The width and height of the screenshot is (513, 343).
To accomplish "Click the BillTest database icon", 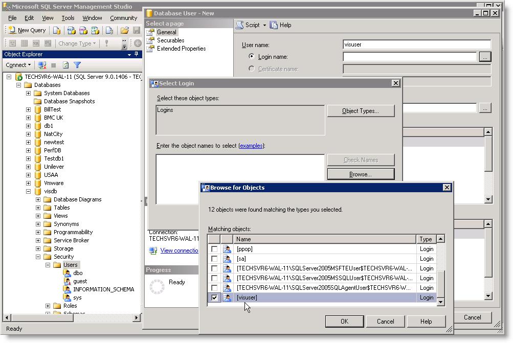I will (x=38, y=109).
